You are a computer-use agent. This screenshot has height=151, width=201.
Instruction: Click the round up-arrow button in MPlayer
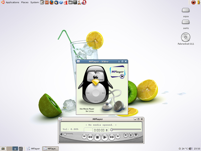click(136, 135)
